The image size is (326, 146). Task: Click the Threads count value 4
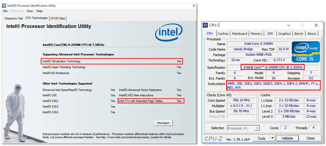313,128
